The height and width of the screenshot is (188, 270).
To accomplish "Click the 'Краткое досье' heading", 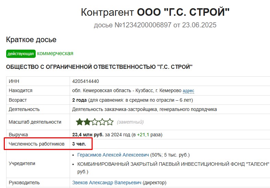I will tap(31, 40).
